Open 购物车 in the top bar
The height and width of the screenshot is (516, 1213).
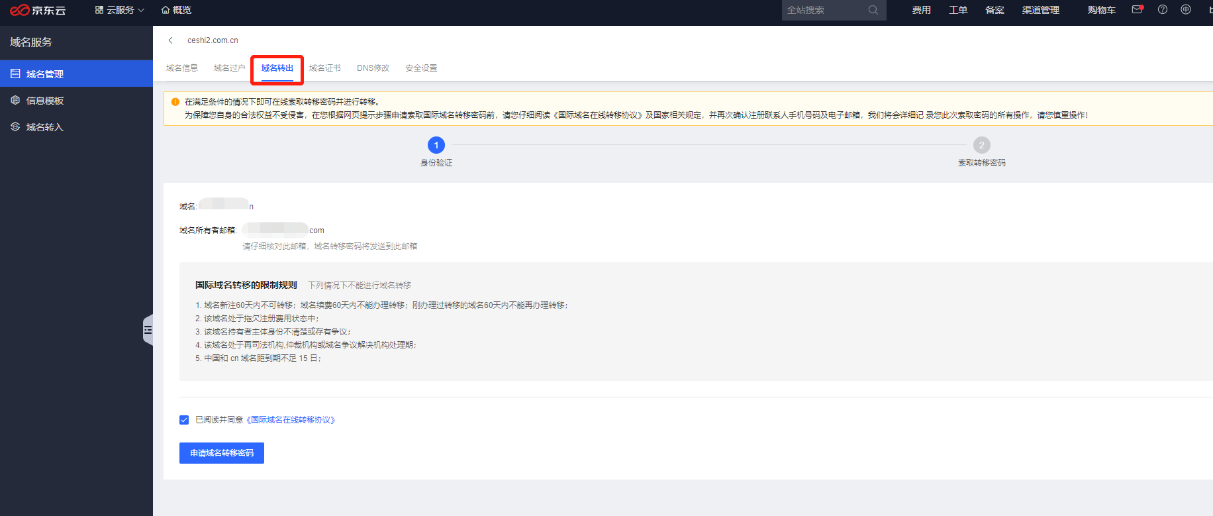coord(1101,10)
